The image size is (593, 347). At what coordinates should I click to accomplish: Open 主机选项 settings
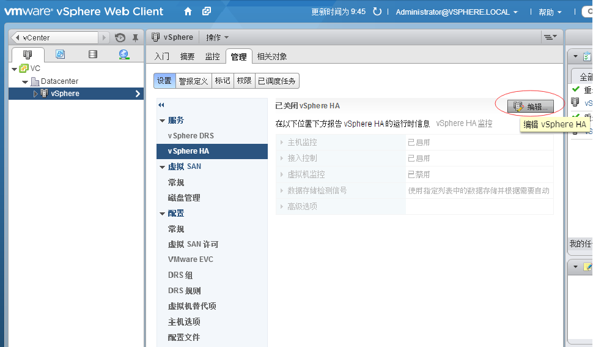(184, 322)
